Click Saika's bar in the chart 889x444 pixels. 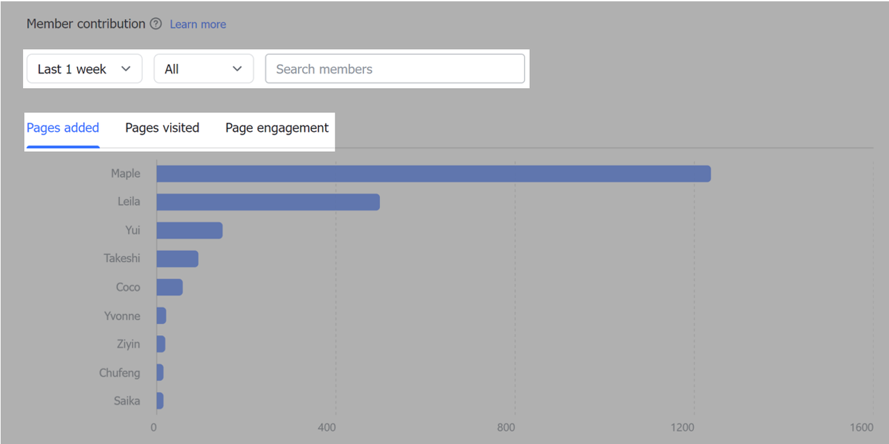tap(160, 401)
